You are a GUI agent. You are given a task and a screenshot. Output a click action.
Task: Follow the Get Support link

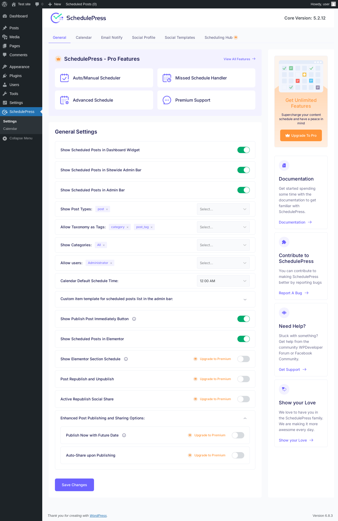pyautogui.click(x=293, y=370)
